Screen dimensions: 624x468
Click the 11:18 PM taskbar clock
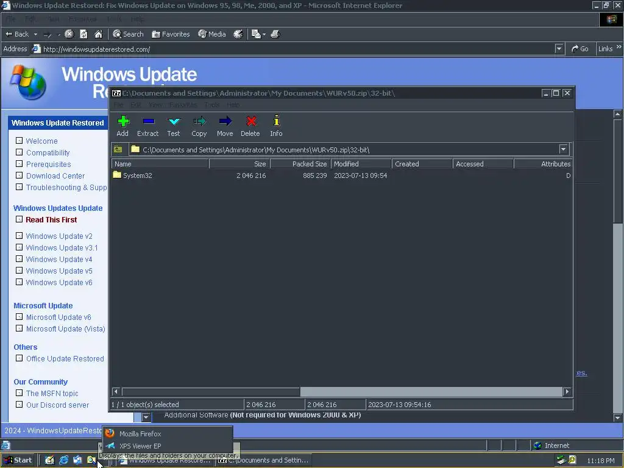point(600,461)
